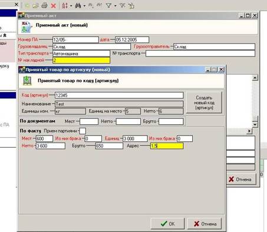Click the Нетто field next to Единиц на место
The image size is (267, 232).
point(171,111)
